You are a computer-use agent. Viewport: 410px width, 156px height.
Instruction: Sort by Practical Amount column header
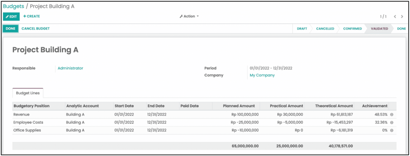click(x=283, y=106)
